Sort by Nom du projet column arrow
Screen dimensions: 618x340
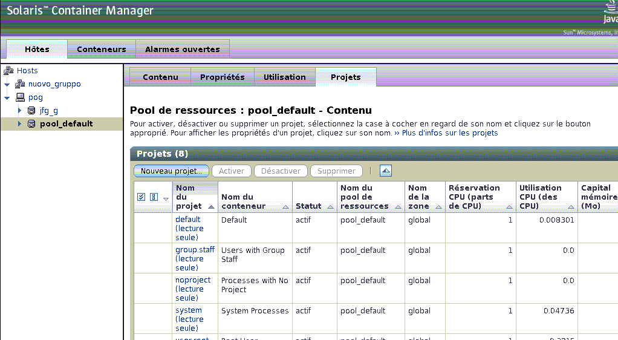(211, 207)
